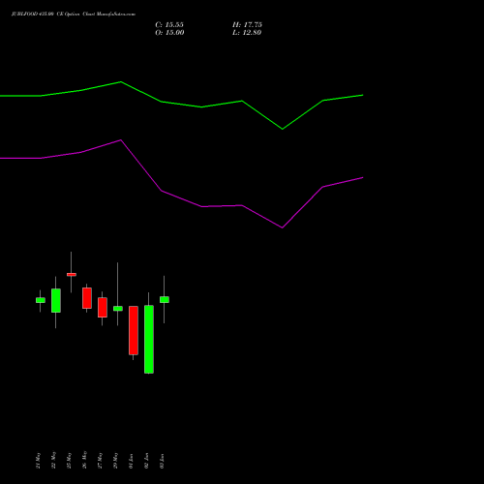This screenshot has height=484, width=484.
Task: Select the 25 May date label
Action: tap(69, 461)
